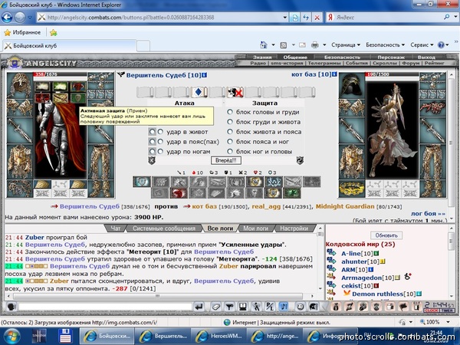Viewport: 460px width, 345px height.
Task: Click Arrmageddon[10] in the user list
Action: click(367, 278)
